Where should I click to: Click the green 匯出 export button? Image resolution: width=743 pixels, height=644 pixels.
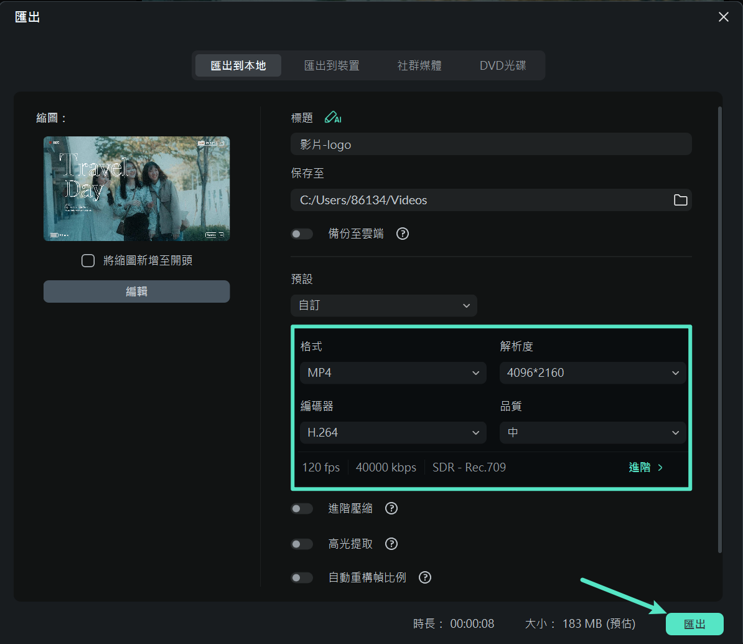point(694,624)
